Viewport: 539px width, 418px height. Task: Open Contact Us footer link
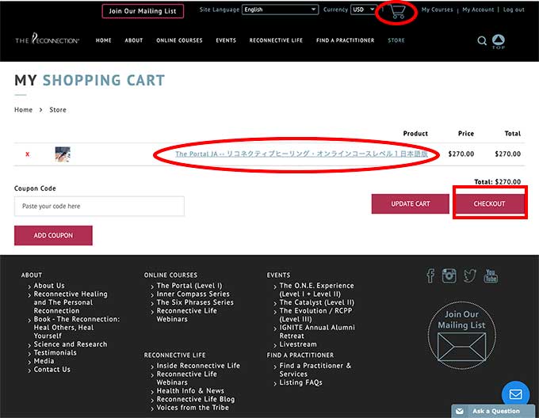coord(52,369)
